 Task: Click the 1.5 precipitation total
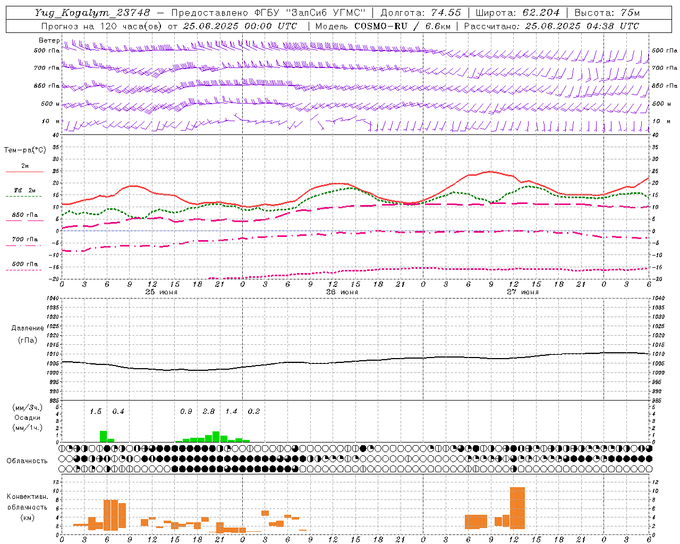coord(96,411)
